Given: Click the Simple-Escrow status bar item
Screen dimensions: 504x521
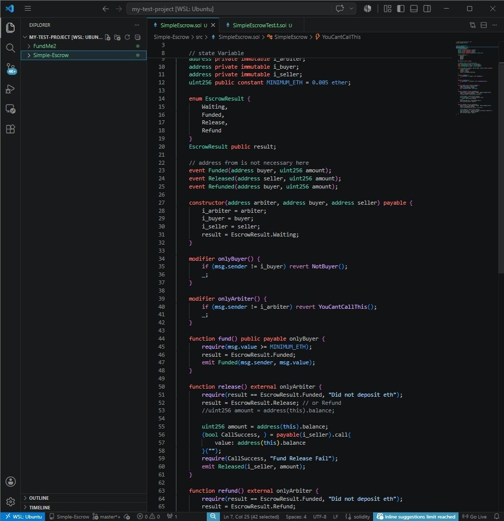Looking at the screenshot, I should (x=69, y=516).
